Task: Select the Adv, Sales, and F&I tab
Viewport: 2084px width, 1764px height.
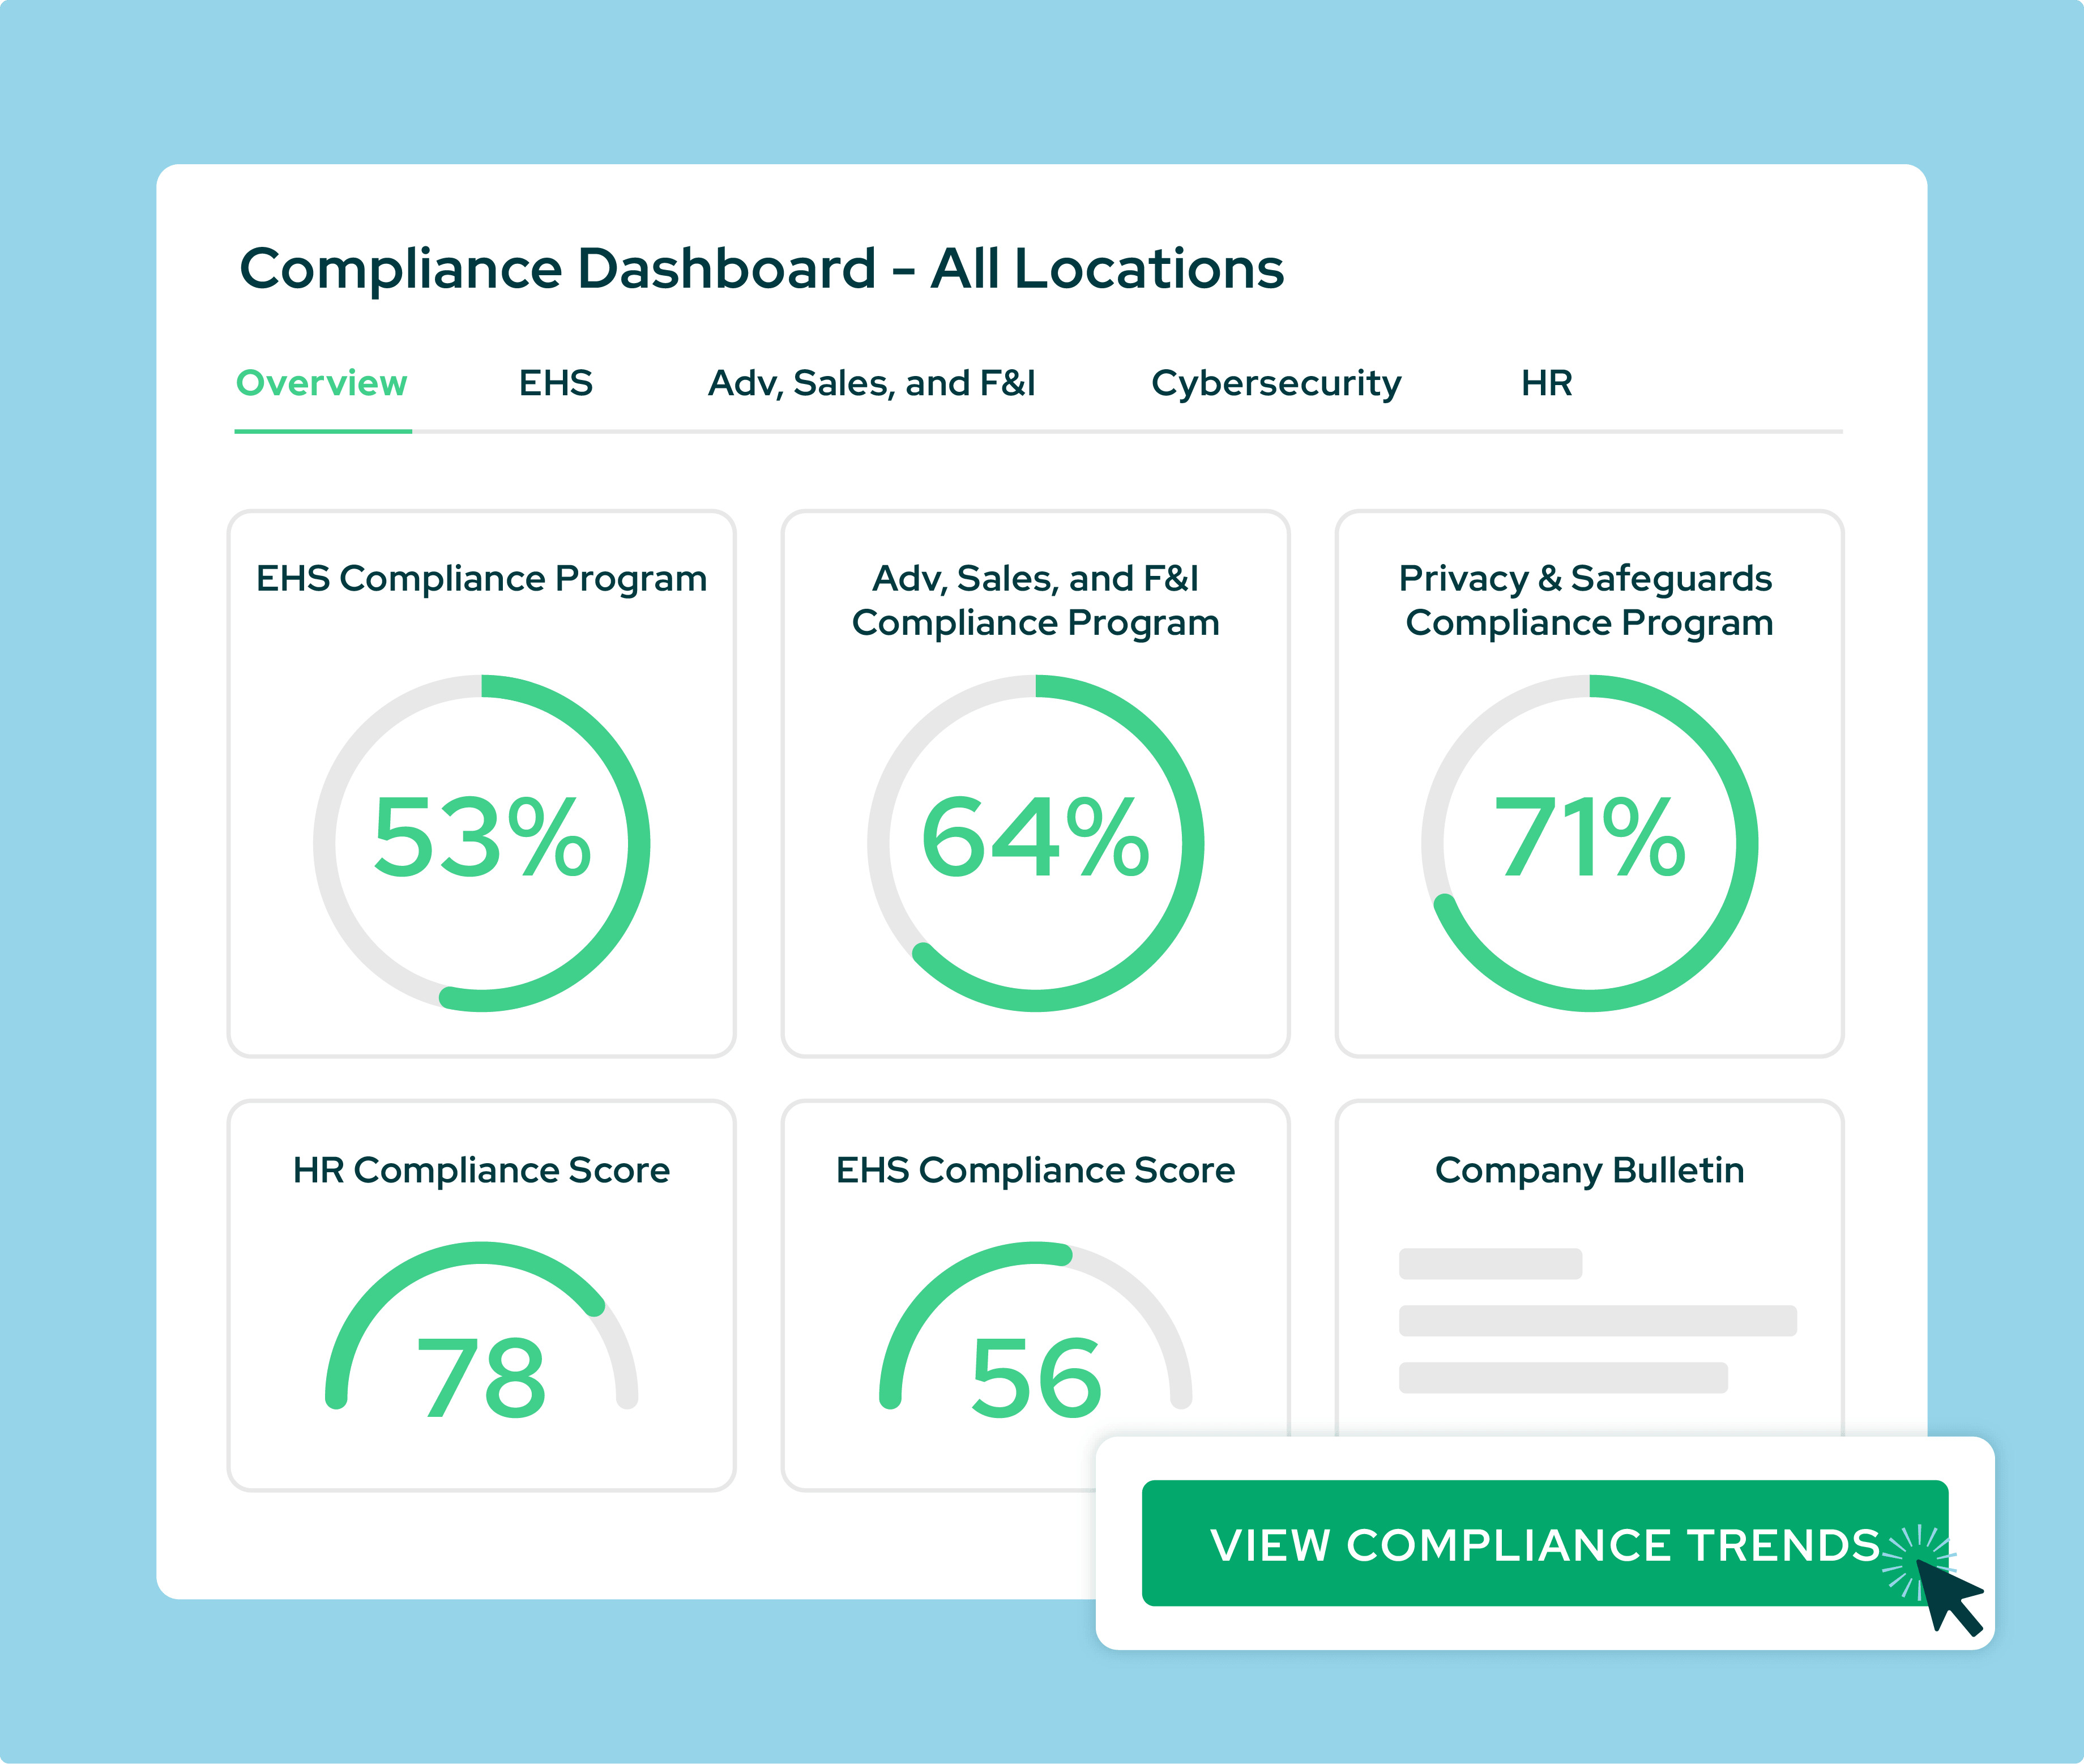Action: 872,384
